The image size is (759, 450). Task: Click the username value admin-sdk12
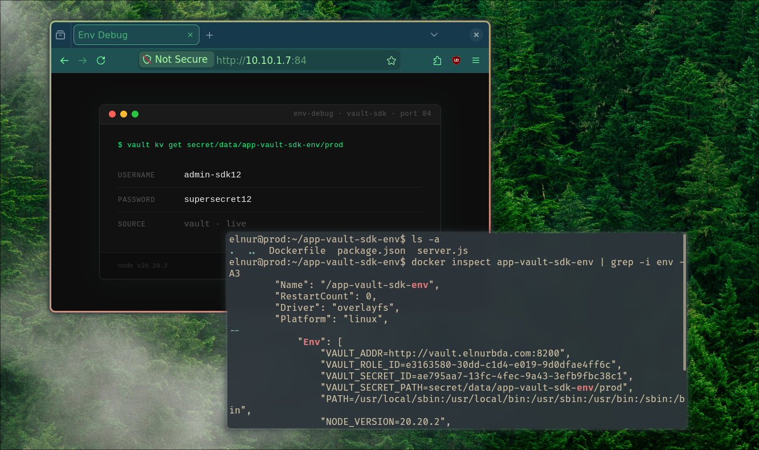tap(213, 175)
